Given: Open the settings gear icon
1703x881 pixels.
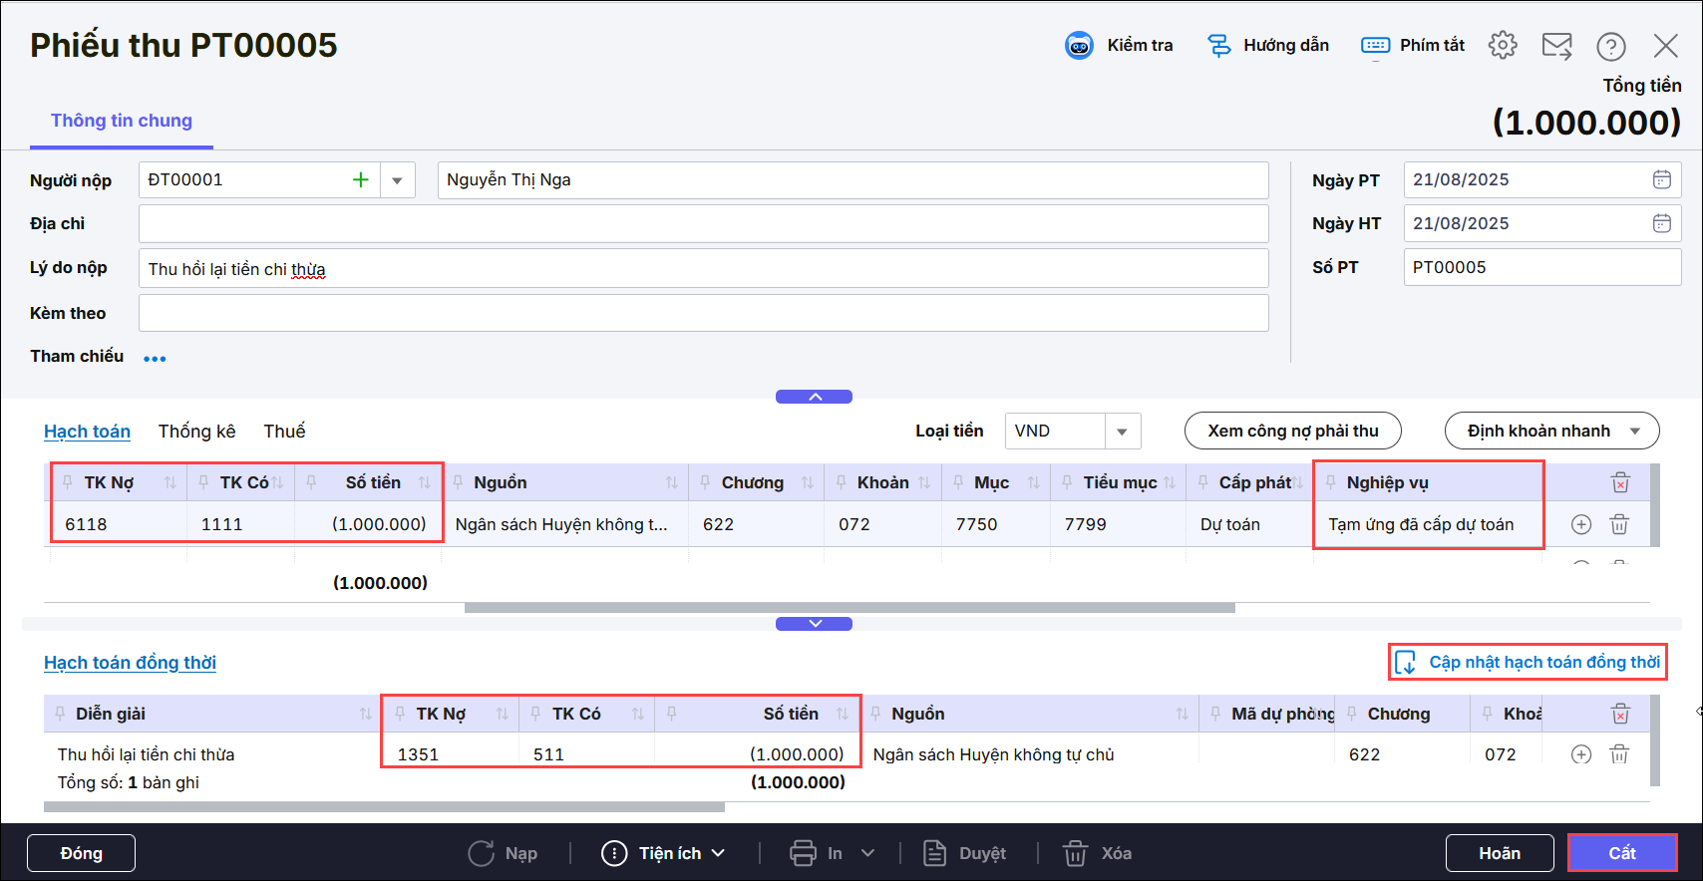Looking at the screenshot, I should [1503, 46].
